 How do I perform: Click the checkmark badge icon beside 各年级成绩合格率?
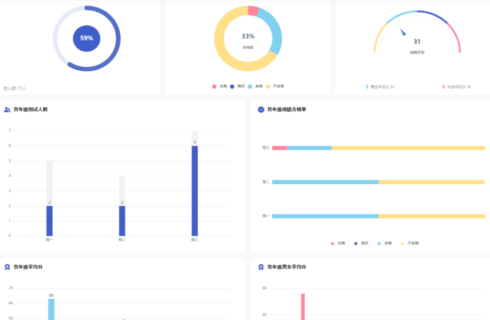tap(261, 110)
